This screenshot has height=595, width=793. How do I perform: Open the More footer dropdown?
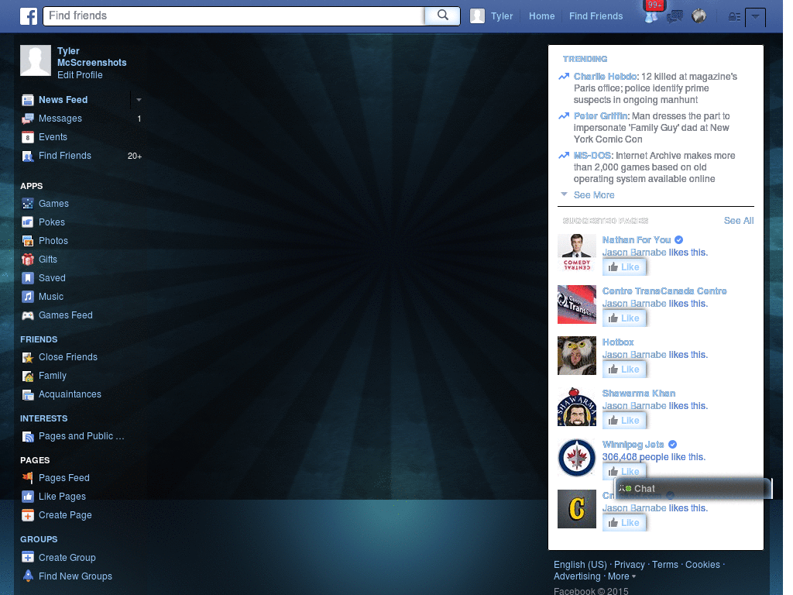click(x=622, y=576)
